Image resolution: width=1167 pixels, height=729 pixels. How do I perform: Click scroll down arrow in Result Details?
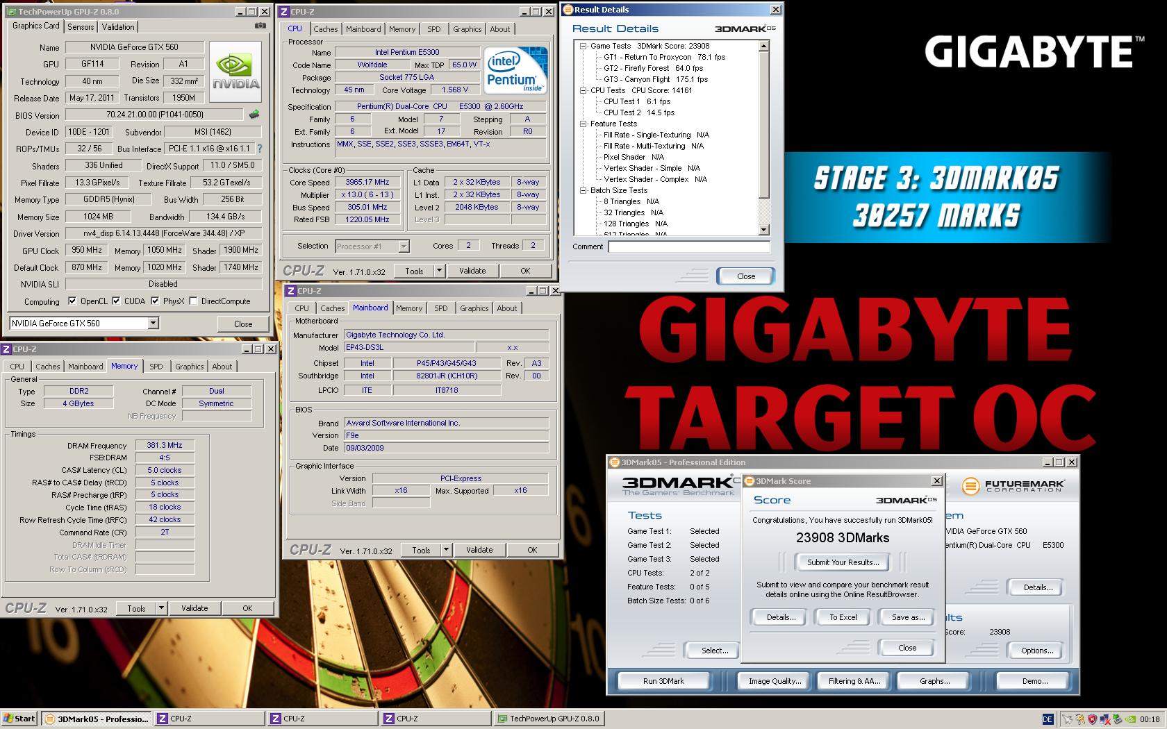click(764, 230)
